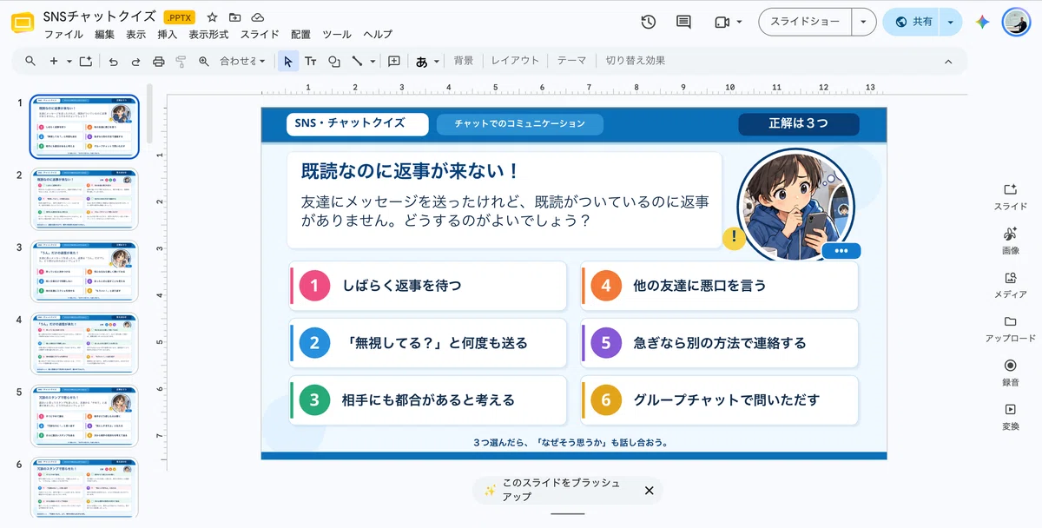
Task: Expand the line type dropdown arrow
Action: pyautogui.click(x=373, y=61)
